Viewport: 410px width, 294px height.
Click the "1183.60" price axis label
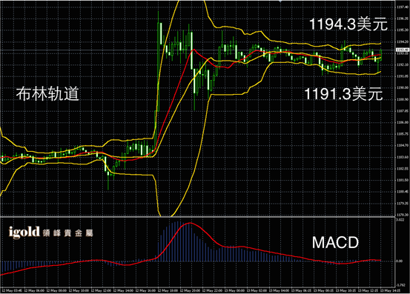coord(402,157)
